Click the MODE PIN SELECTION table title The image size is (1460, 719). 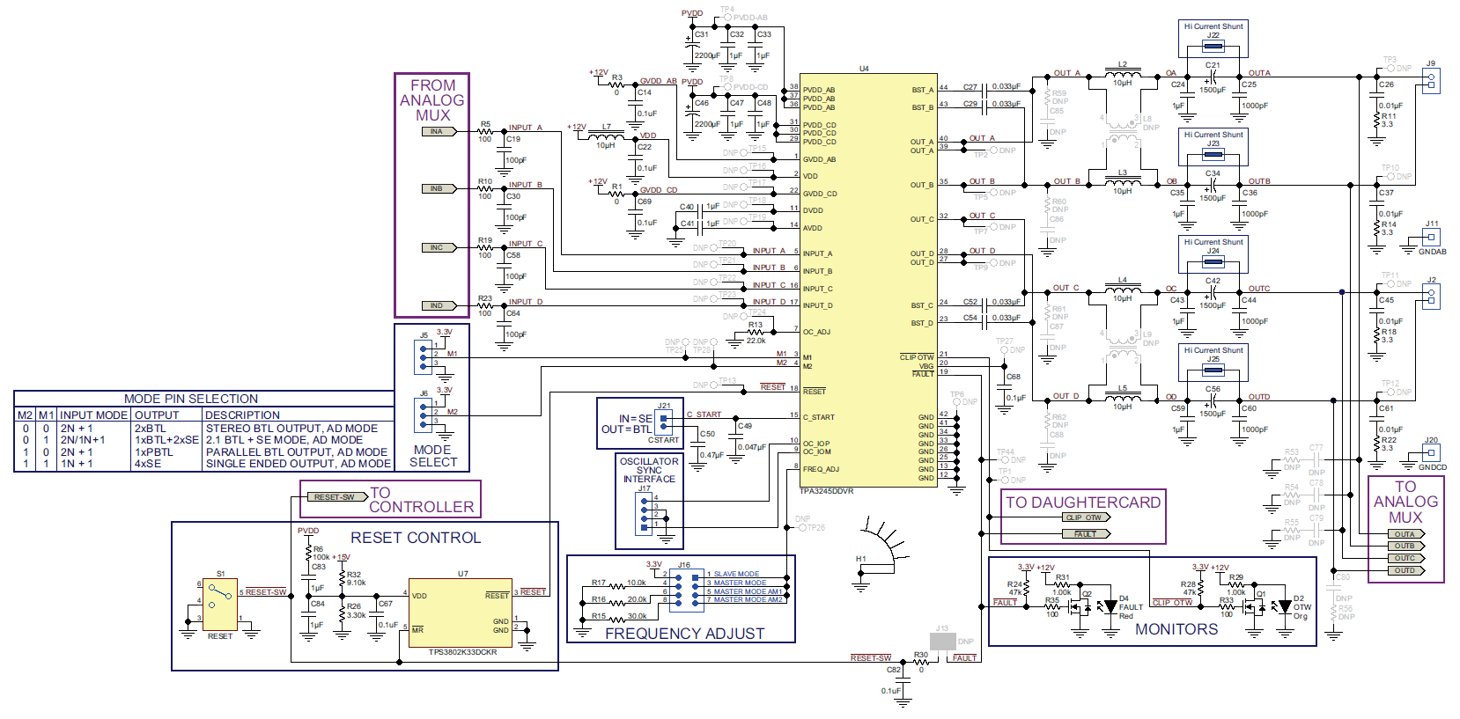pos(191,399)
